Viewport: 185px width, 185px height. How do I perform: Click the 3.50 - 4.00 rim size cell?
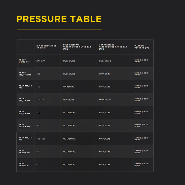tap(41, 100)
